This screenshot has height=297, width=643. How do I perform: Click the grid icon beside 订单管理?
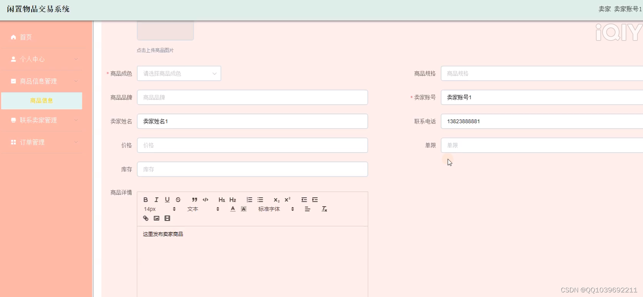(x=14, y=142)
